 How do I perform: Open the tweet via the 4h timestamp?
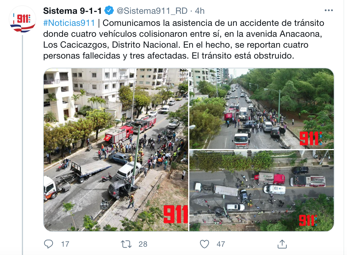point(200,11)
